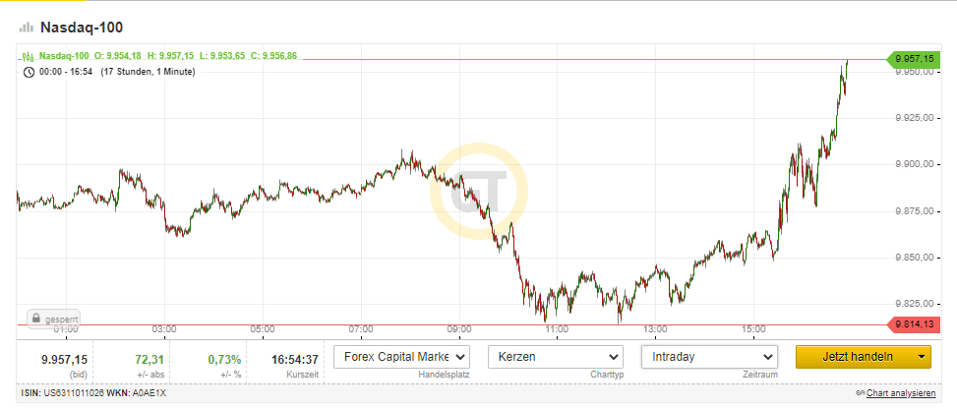Click the 9.957,15 bid price value
This screenshot has width=957, height=409.
coord(64,359)
